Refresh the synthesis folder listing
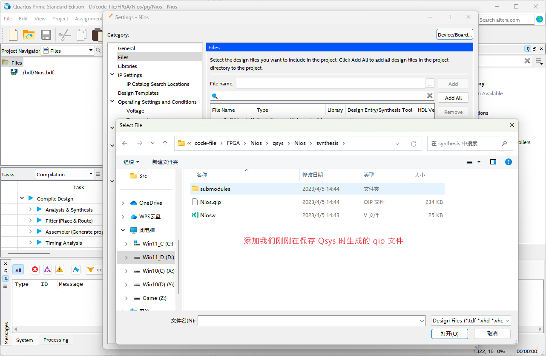 tap(413, 144)
